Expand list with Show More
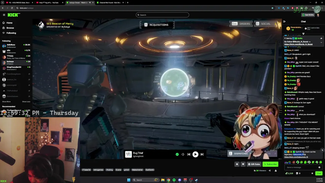Image resolution: width=325 pixels, height=183 pixels. (x=6, y=102)
